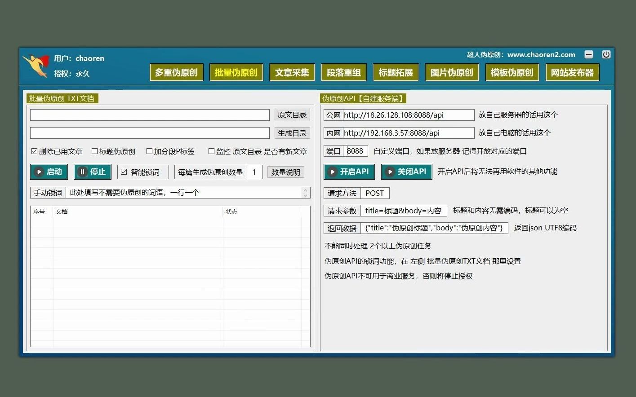Click the 内网 API URL field
This screenshot has width=636, height=397.
409,133
